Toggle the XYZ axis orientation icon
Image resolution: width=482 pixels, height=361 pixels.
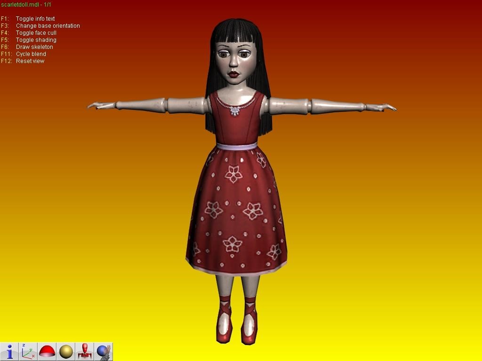point(28,352)
